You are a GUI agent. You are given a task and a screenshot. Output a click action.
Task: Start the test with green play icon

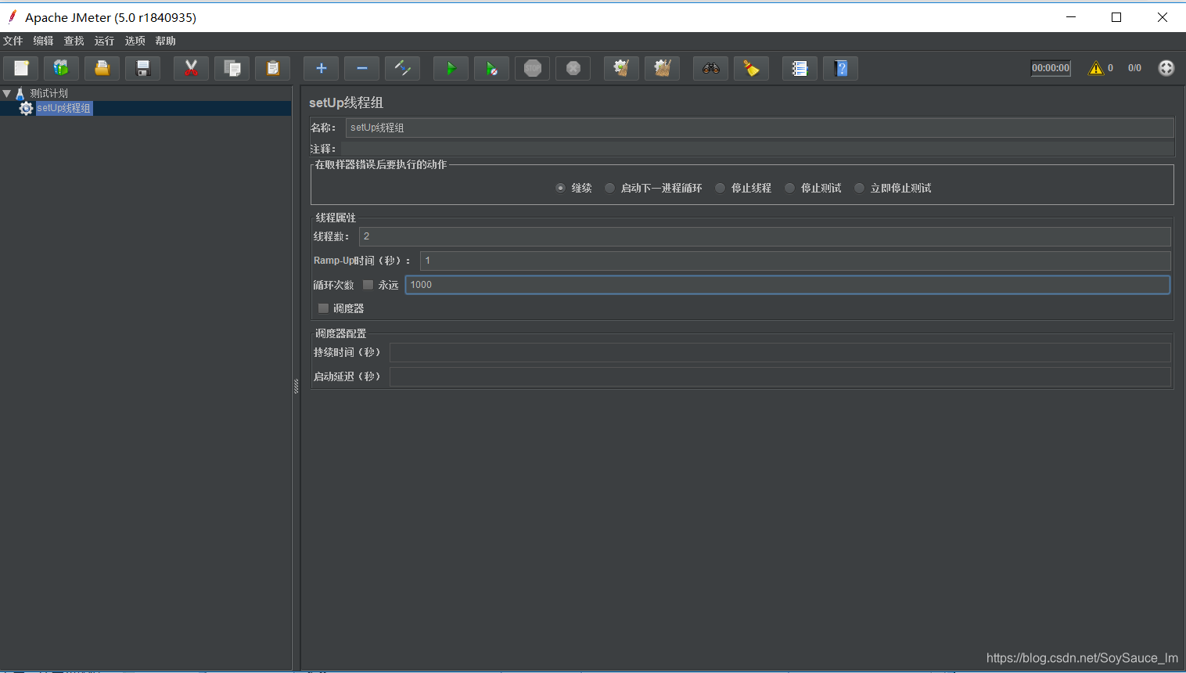[x=451, y=69]
